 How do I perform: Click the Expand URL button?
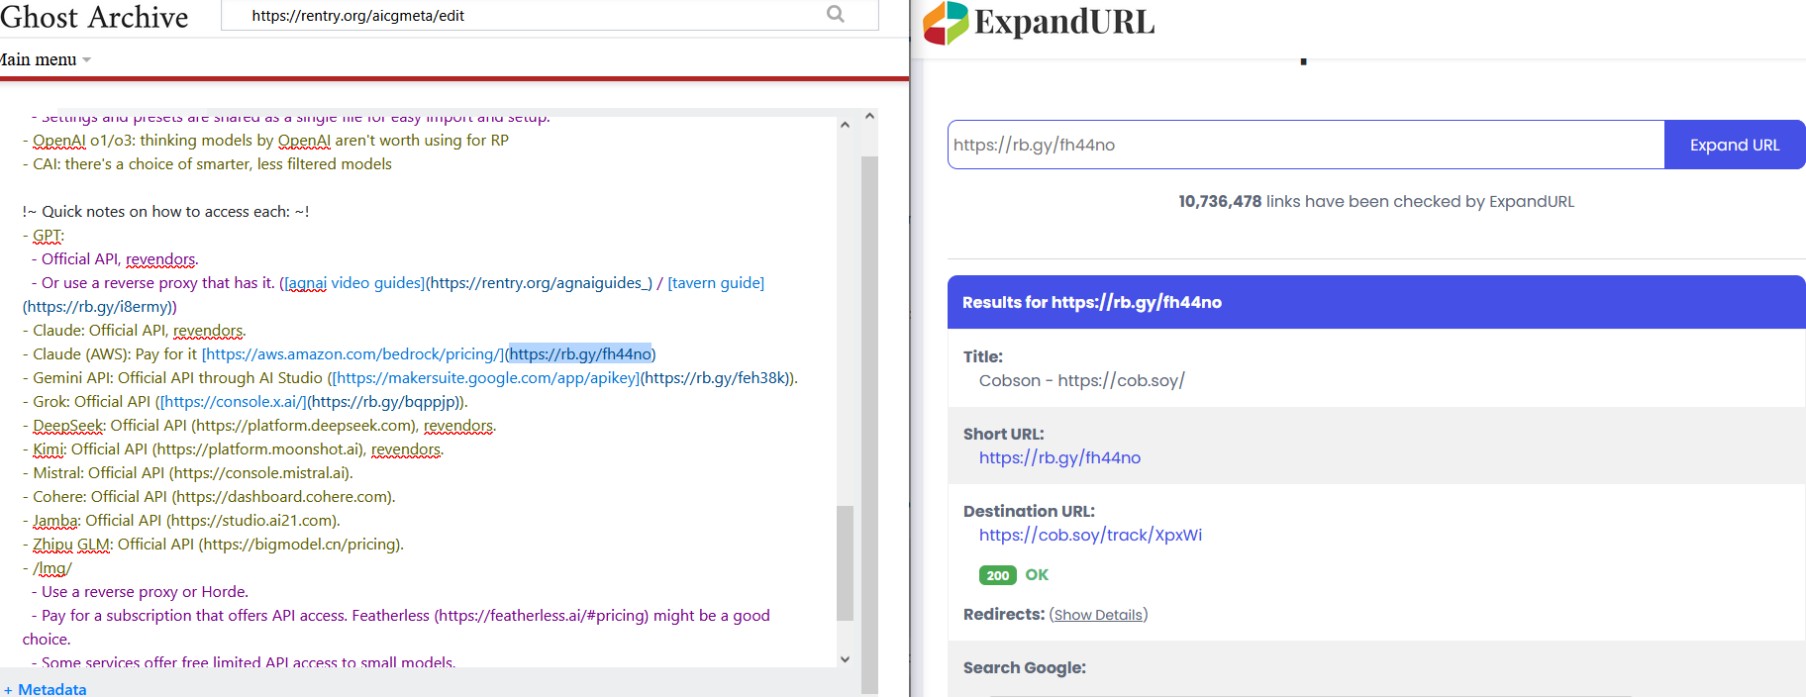pos(1735,145)
